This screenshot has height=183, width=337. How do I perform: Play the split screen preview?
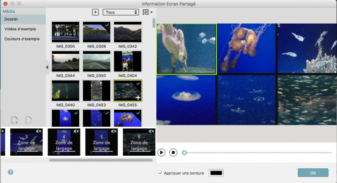coord(161,153)
